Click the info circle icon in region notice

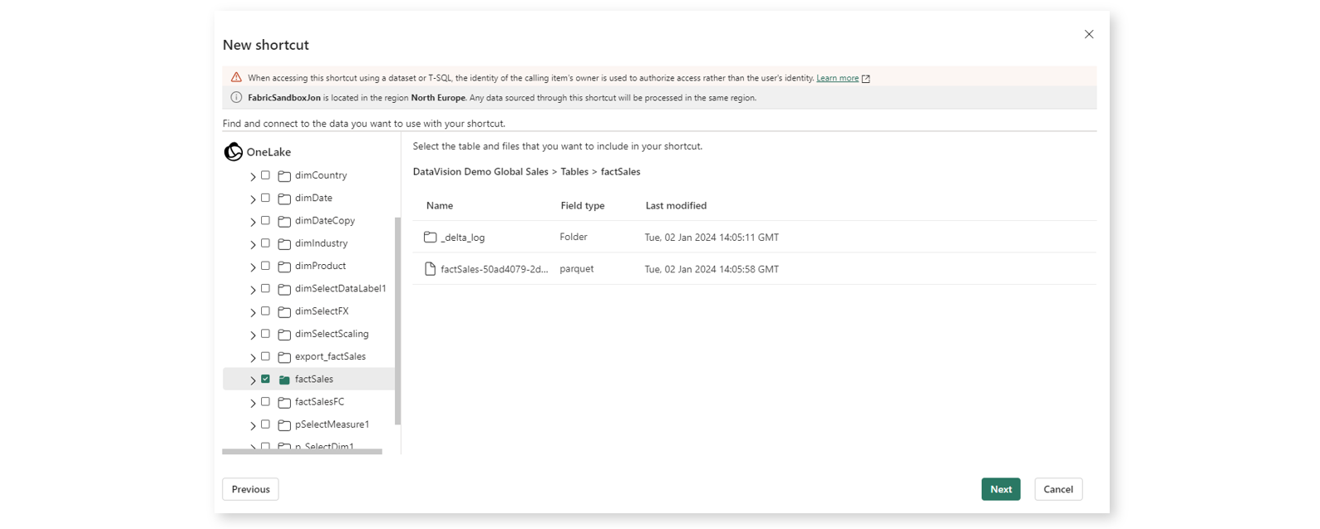236,97
